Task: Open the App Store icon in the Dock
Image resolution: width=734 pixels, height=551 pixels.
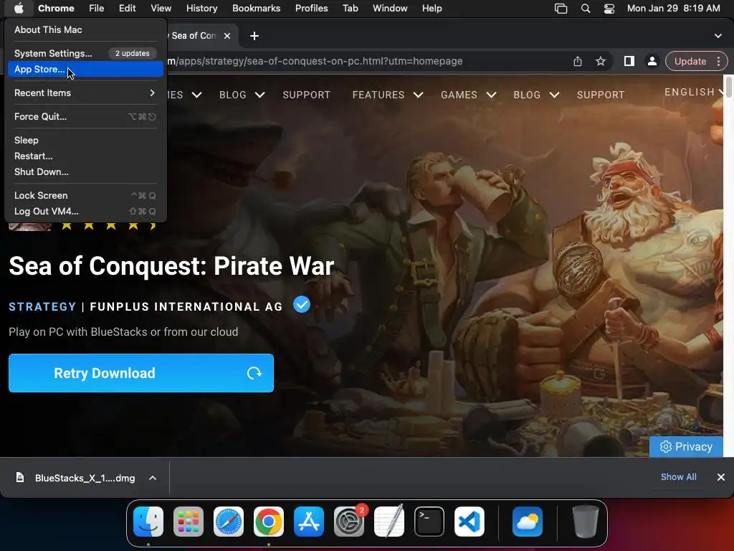Action: [309, 522]
